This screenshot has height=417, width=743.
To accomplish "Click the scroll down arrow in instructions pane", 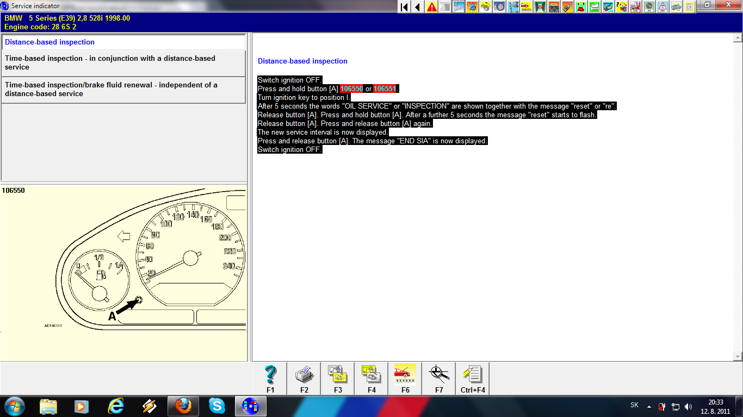I will click(738, 356).
